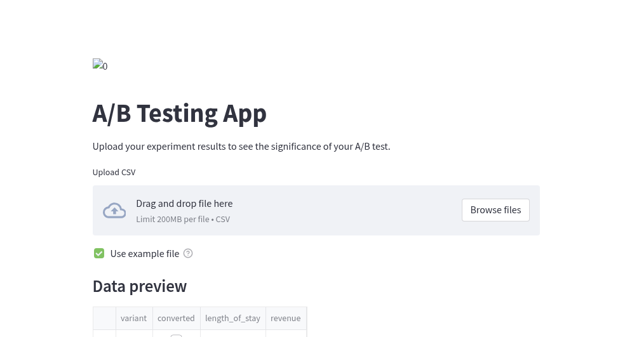The width and height of the screenshot is (632, 337).
Task: Toggle the first row converted checkbox
Action: (176, 335)
